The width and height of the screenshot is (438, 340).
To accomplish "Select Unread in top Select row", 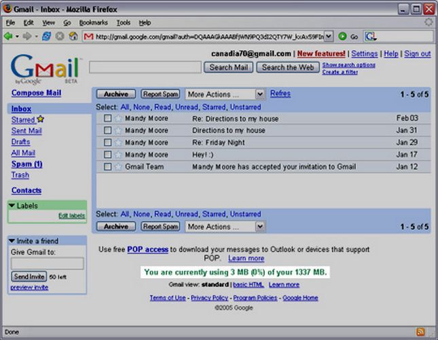I will [187, 107].
